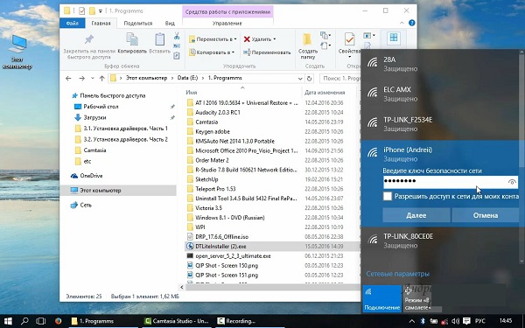Open the Копировать в dropdown

[212, 52]
